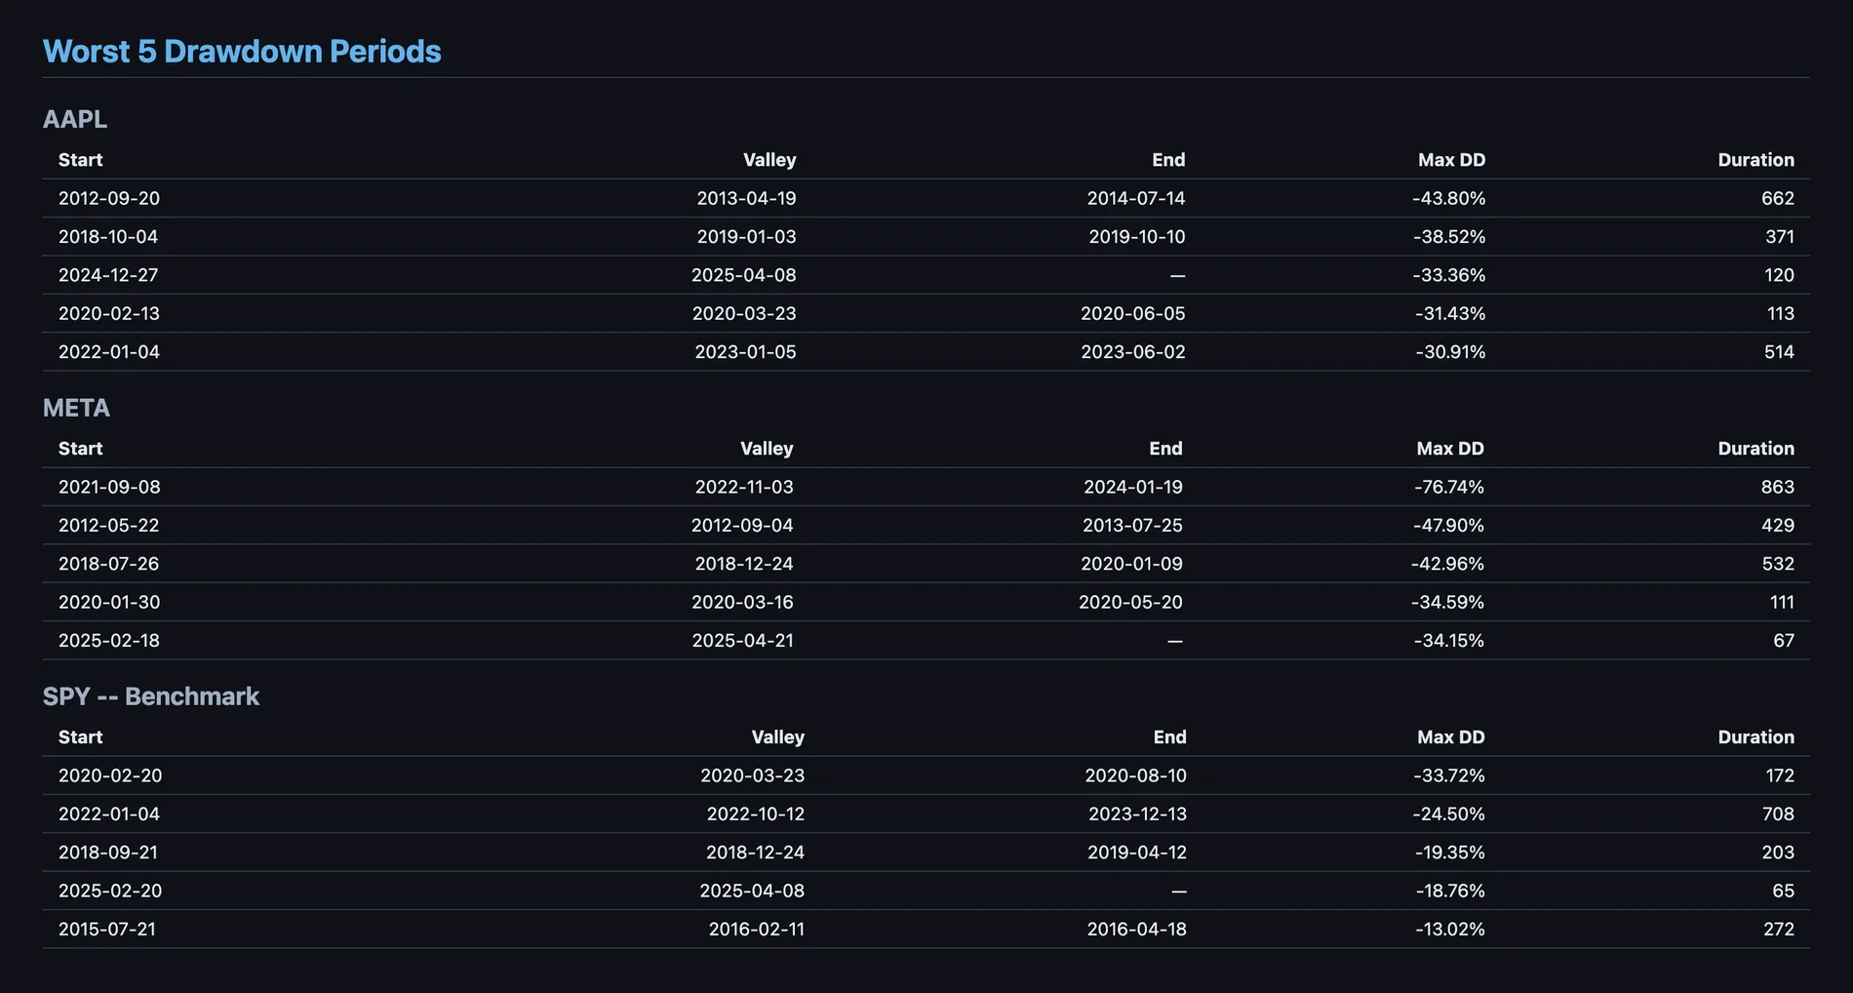The height and width of the screenshot is (993, 1853).
Task: Select the AAPL section title
Action: pos(75,119)
